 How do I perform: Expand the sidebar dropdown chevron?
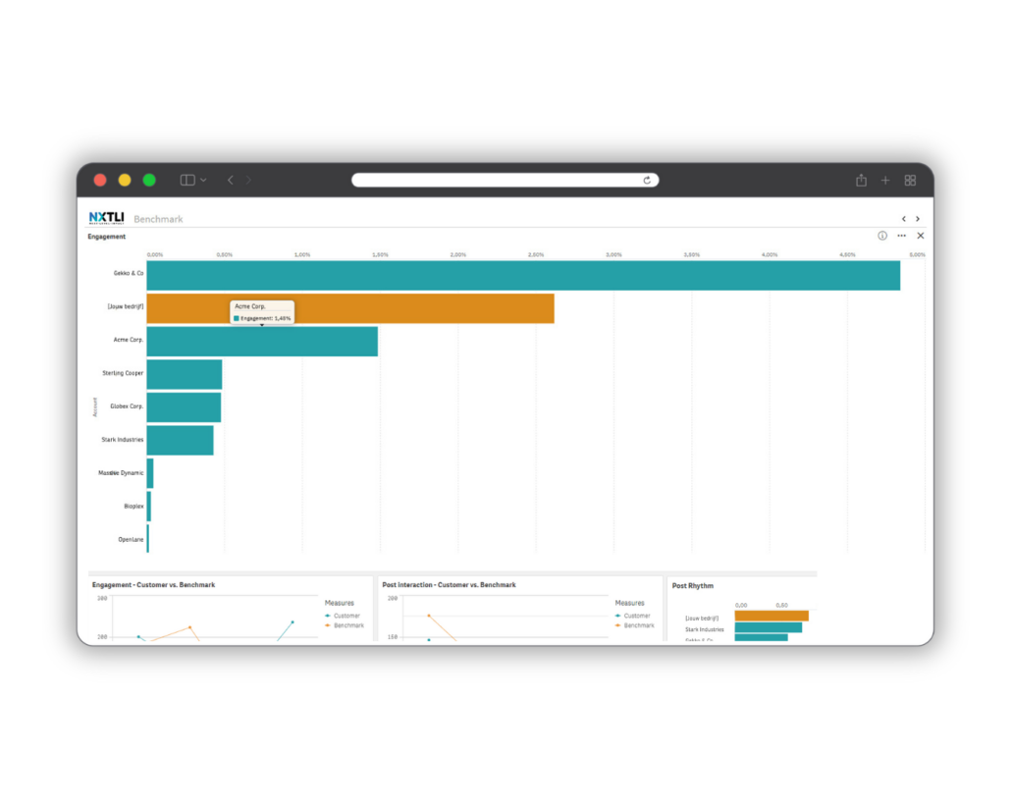click(203, 181)
